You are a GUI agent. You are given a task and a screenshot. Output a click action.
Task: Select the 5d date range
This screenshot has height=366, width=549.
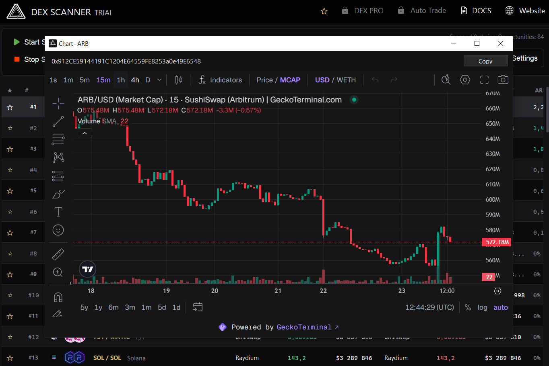pyautogui.click(x=162, y=307)
